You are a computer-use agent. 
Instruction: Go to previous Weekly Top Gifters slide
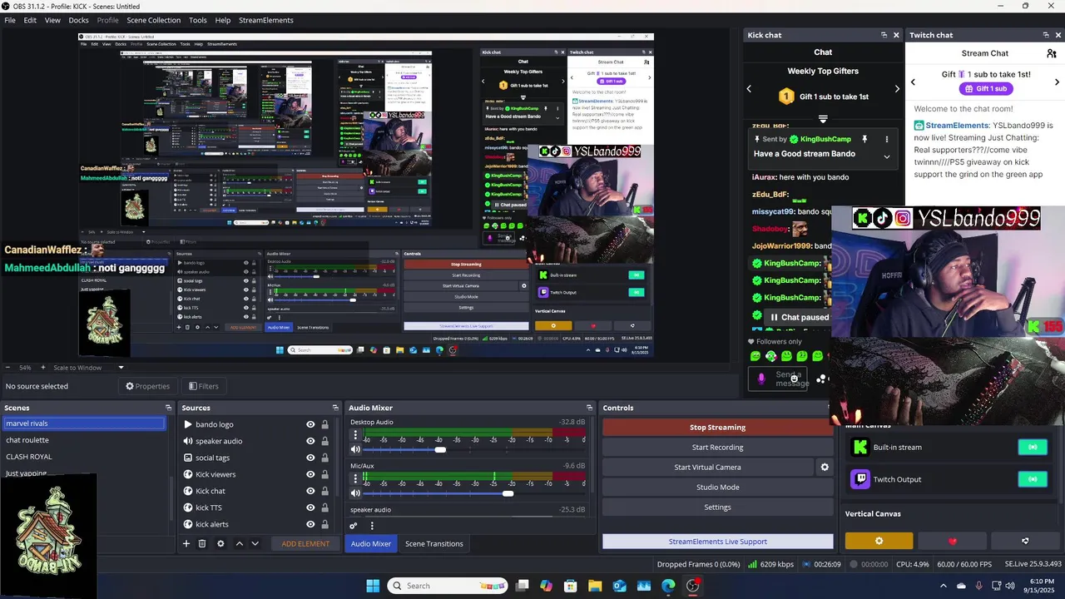coord(749,89)
